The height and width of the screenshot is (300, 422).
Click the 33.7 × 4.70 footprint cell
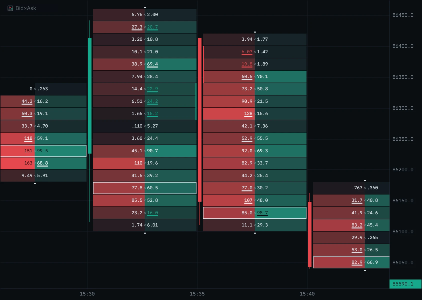pyautogui.click(x=43, y=126)
